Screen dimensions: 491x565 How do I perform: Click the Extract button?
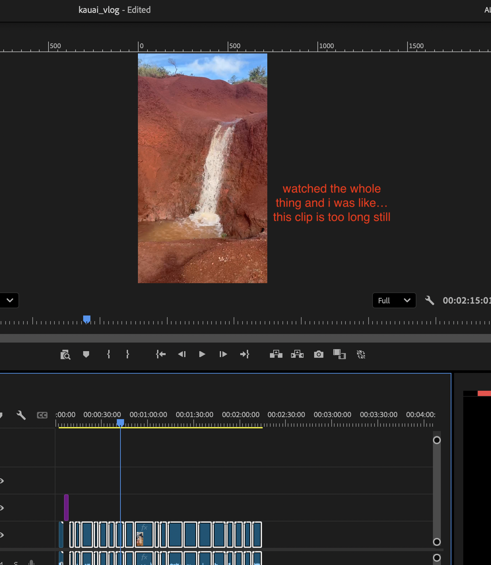[x=297, y=354]
